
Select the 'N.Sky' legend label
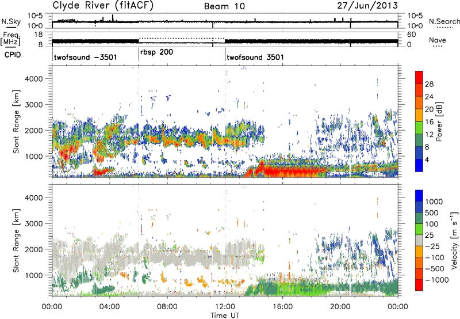tap(11, 21)
